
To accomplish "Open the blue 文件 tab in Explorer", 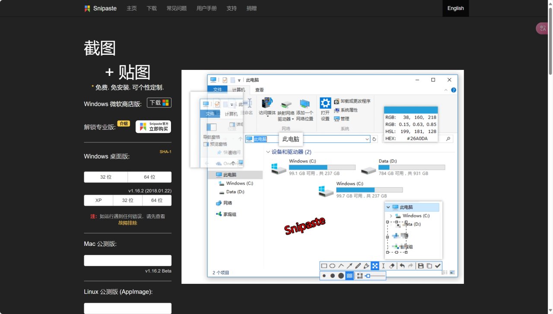I will click(217, 90).
